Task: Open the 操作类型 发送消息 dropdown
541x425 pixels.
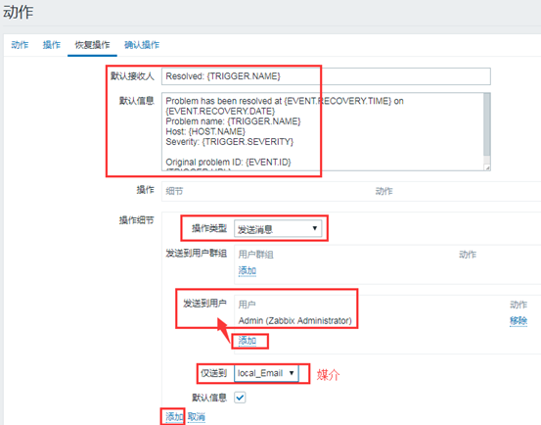Action: pyautogui.click(x=278, y=228)
